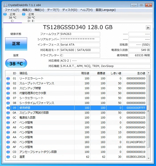The height and width of the screenshot is (166, 156).
Task: Click the SMART list scroll down arrow
Action: tap(148, 158)
